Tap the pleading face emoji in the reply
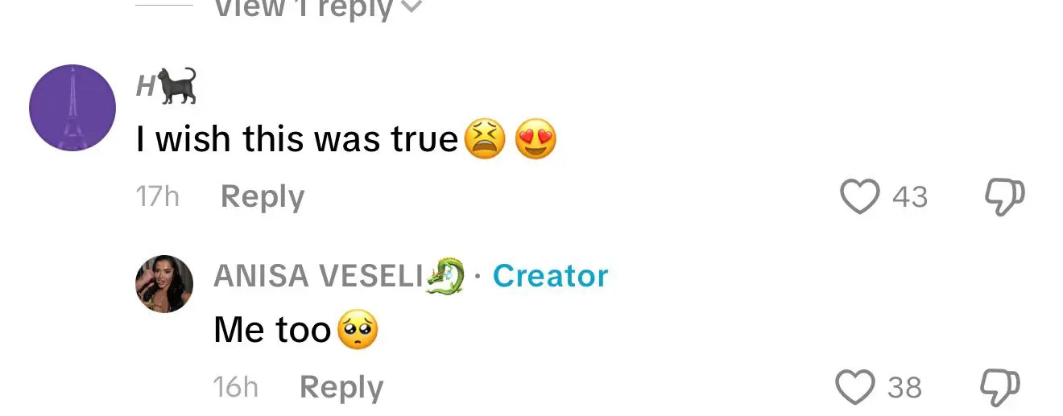1063x416 pixels. (x=358, y=330)
